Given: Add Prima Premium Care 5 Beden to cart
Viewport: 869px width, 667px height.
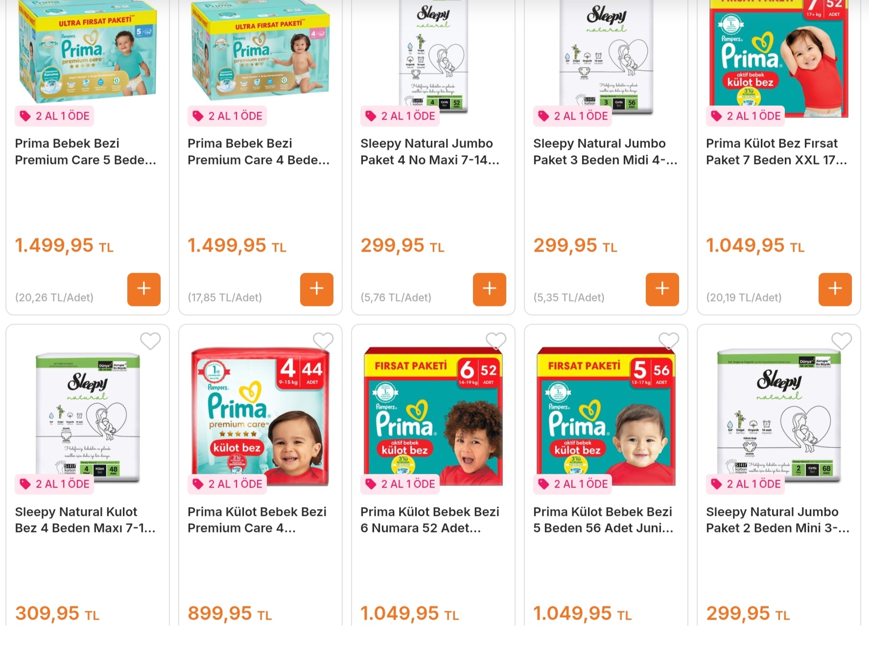Looking at the screenshot, I should [x=144, y=289].
